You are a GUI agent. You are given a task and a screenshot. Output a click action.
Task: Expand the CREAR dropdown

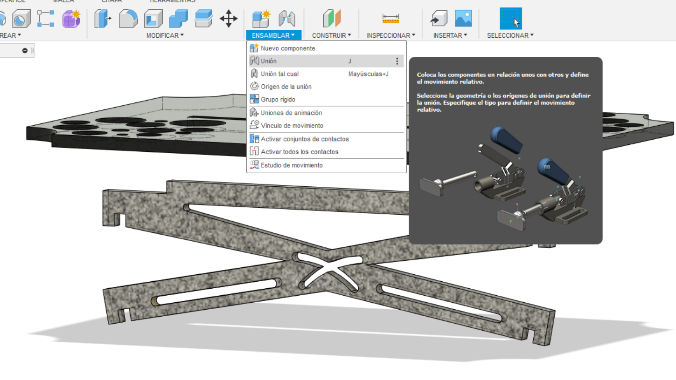(x=10, y=35)
